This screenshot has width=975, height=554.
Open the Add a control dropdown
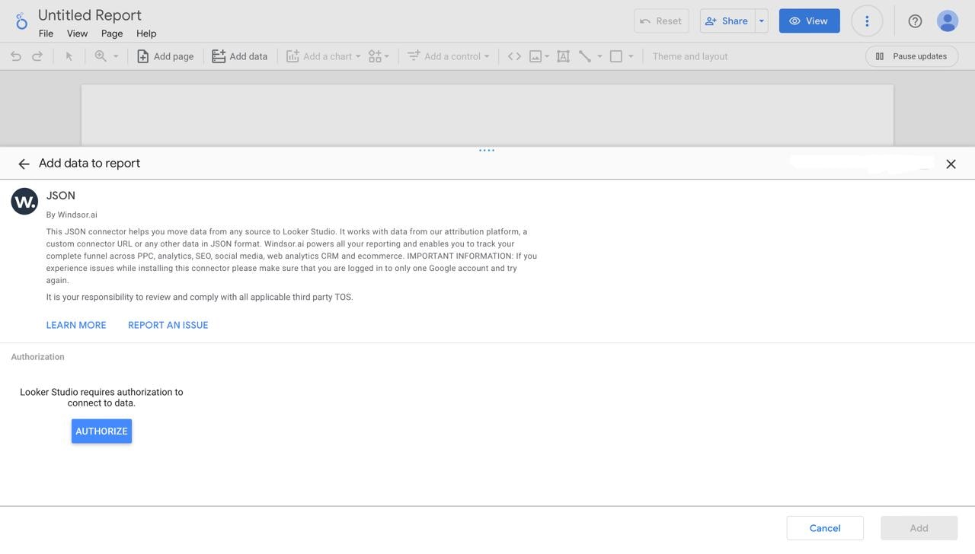click(x=448, y=56)
